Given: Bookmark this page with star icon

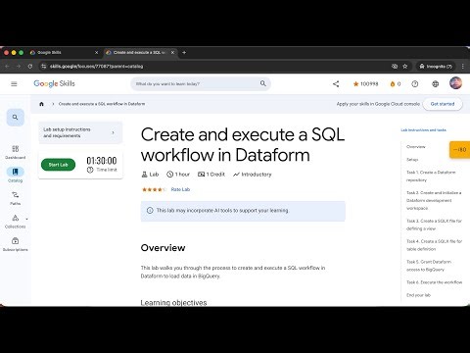Looking at the screenshot, I should (405, 66).
